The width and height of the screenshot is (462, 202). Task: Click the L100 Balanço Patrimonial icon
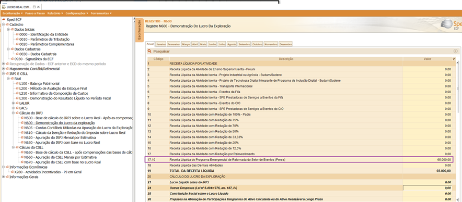click(17, 83)
